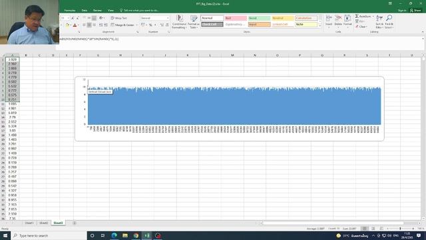The width and height of the screenshot is (426, 240).
Task: Expand AutoSum dropdown arrow
Action: click(x=373, y=16)
